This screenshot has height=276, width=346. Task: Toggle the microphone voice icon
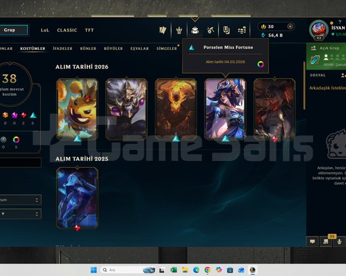click(339, 241)
